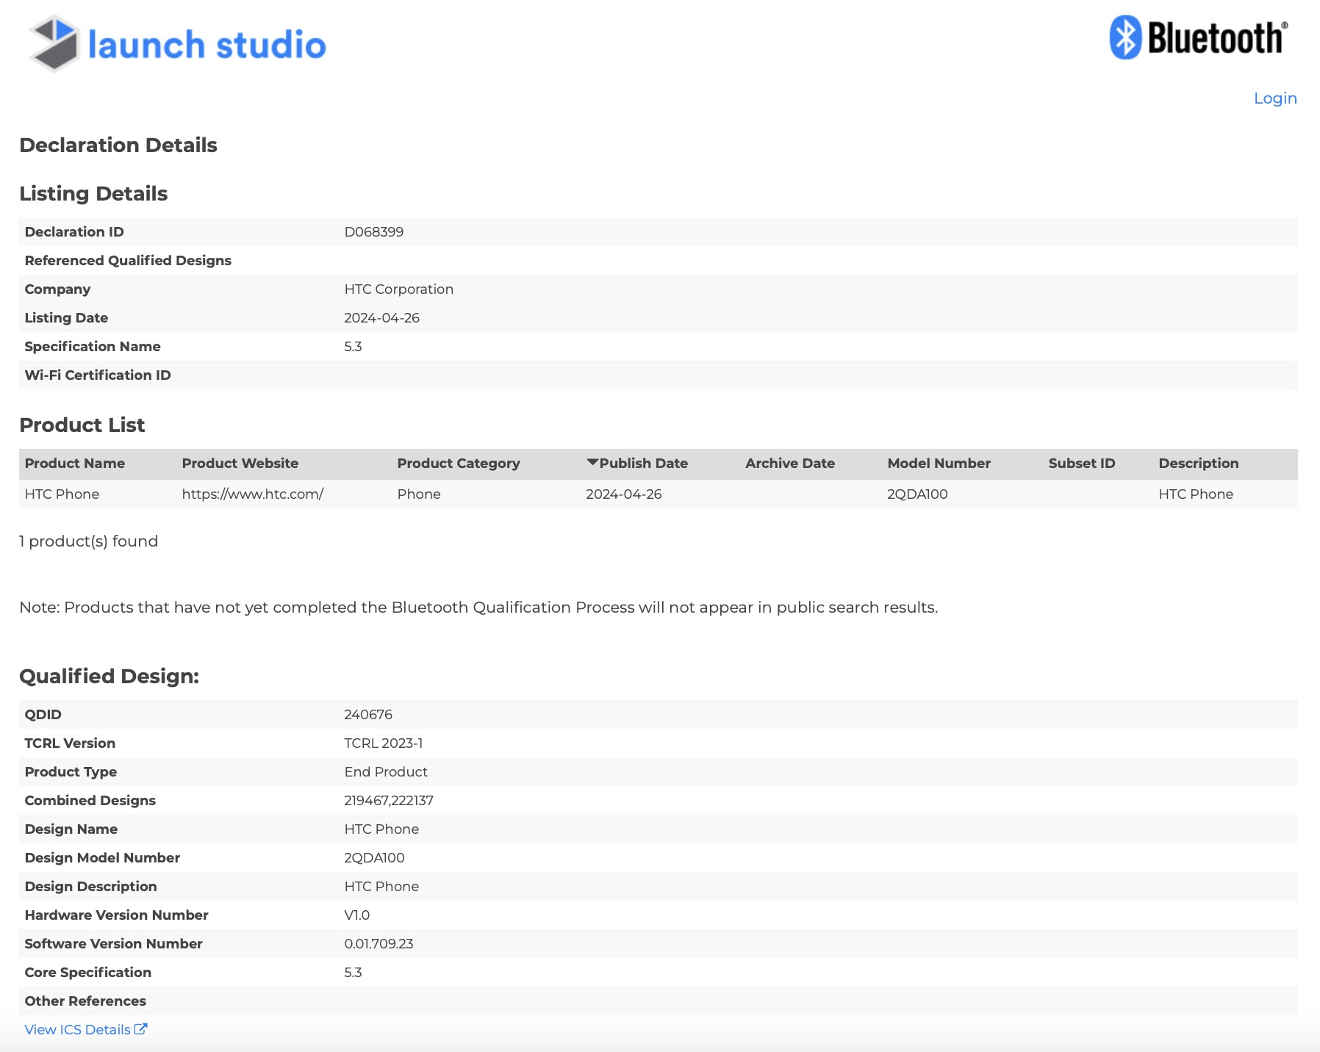This screenshot has width=1320, height=1052.
Task: Select Design Model Number value 2QDA100
Action: coord(374,857)
